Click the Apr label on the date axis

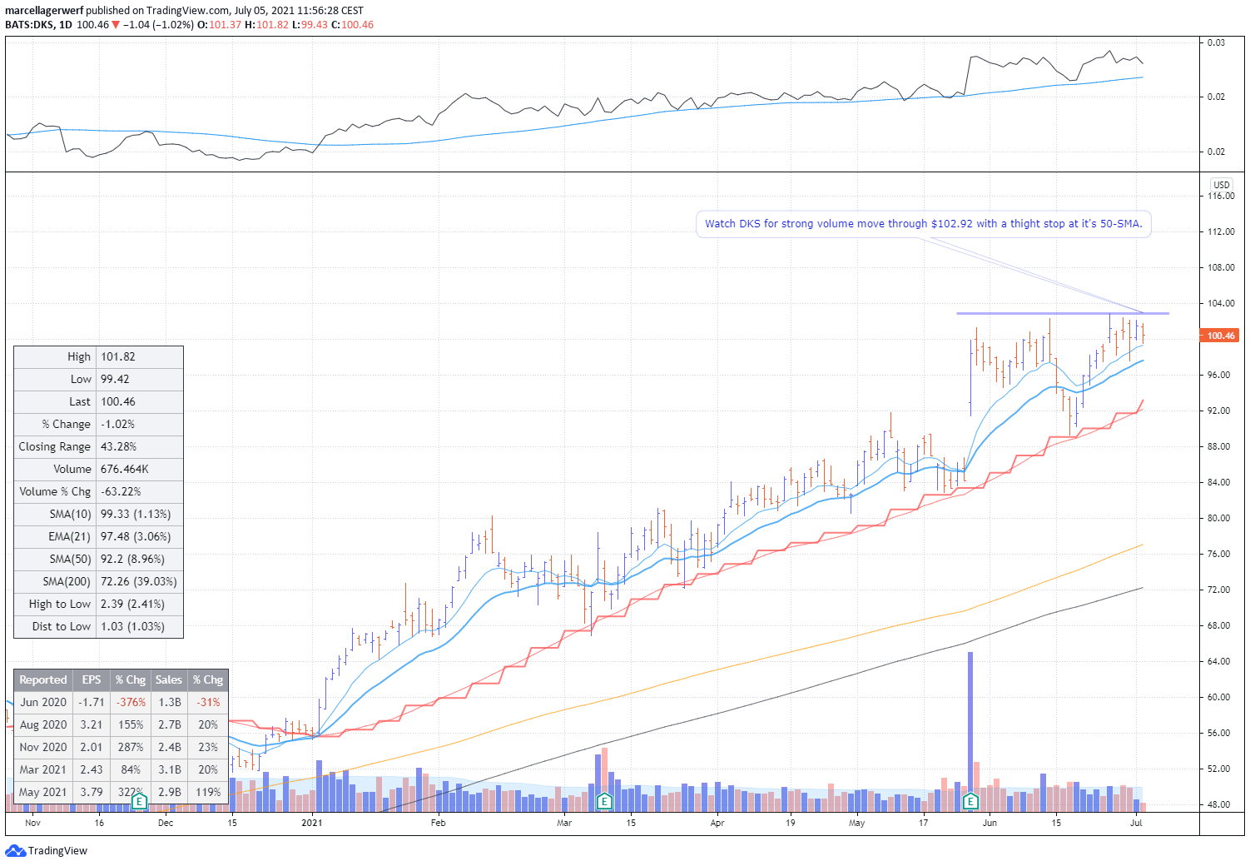(x=717, y=824)
